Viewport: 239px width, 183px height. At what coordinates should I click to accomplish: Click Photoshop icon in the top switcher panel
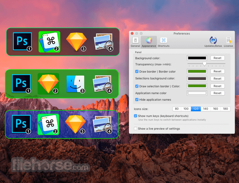22,41
